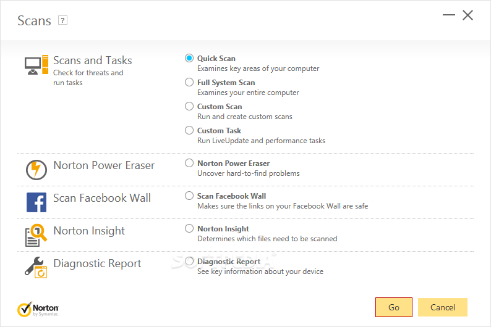Click the 'Scan Facebook Wall' section heading
Viewport: 491px width, 327px height.
102,198
